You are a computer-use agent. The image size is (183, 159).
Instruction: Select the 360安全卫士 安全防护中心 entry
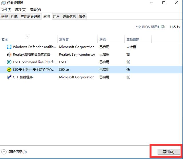coord(34,70)
